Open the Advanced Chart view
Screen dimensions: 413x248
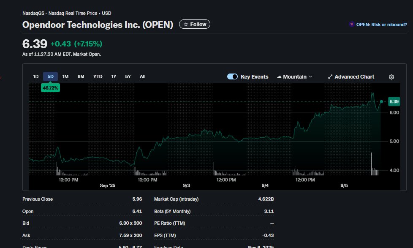351,77
